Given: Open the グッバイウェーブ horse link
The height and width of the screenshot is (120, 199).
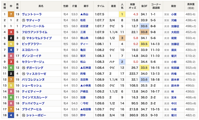Looking at the screenshot, I should [33, 103].
